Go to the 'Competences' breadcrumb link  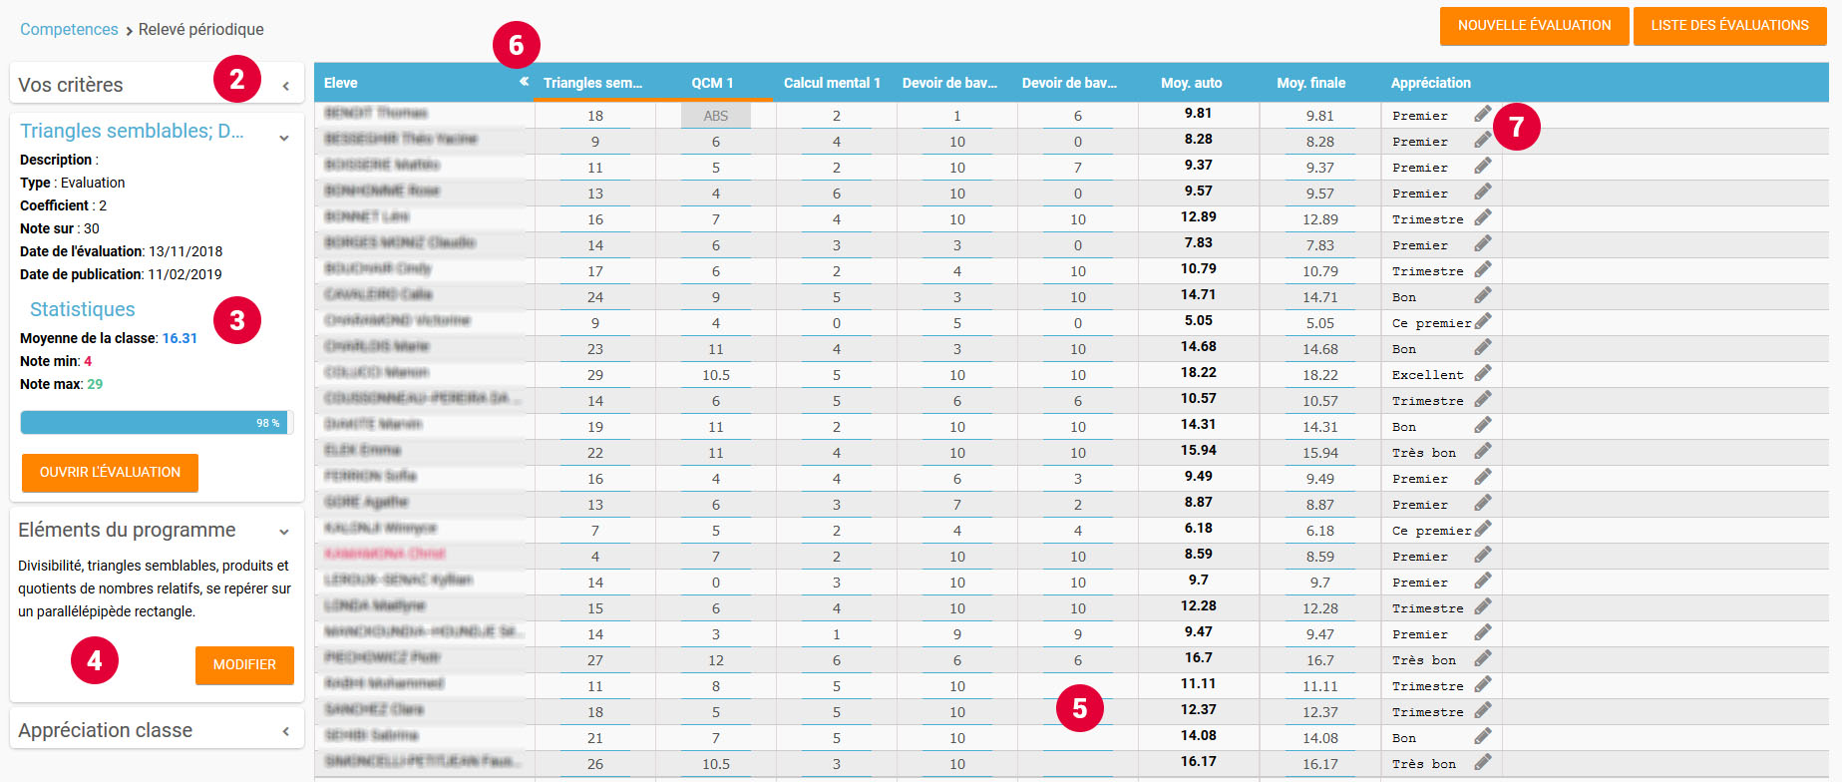(69, 30)
